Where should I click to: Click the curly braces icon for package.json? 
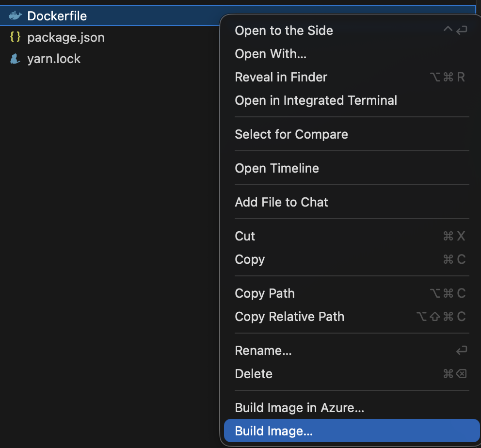point(15,37)
